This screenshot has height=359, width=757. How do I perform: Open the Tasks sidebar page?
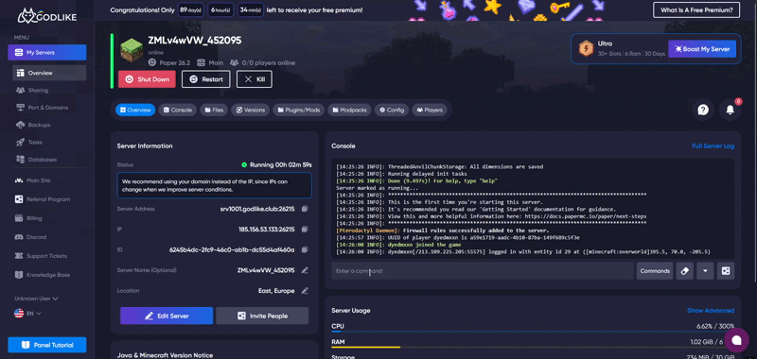pyautogui.click(x=29, y=142)
